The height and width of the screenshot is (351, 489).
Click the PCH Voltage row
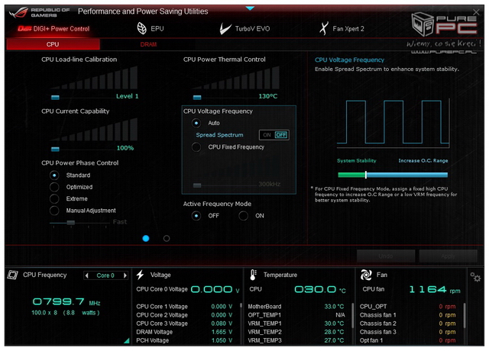[x=184, y=340]
